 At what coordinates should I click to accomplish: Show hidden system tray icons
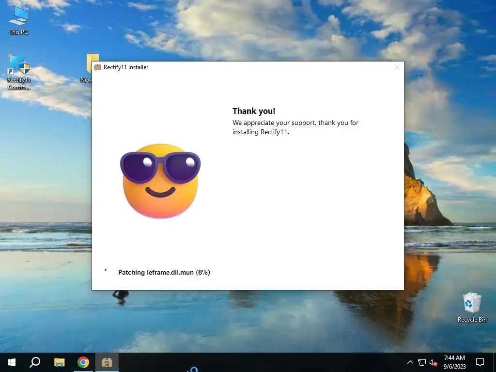[410, 362]
